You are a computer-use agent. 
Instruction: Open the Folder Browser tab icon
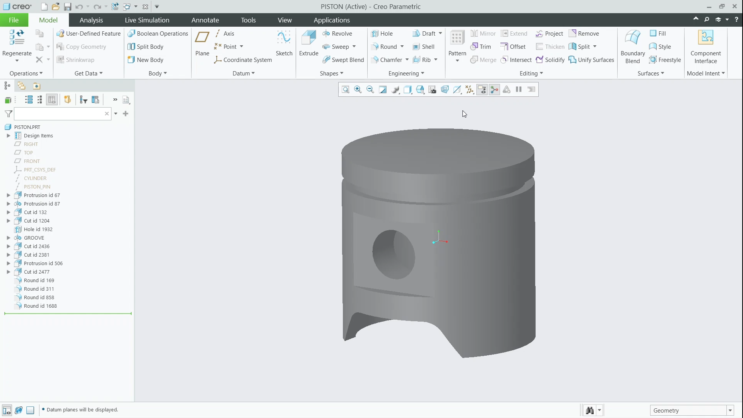[x=21, y=86]
